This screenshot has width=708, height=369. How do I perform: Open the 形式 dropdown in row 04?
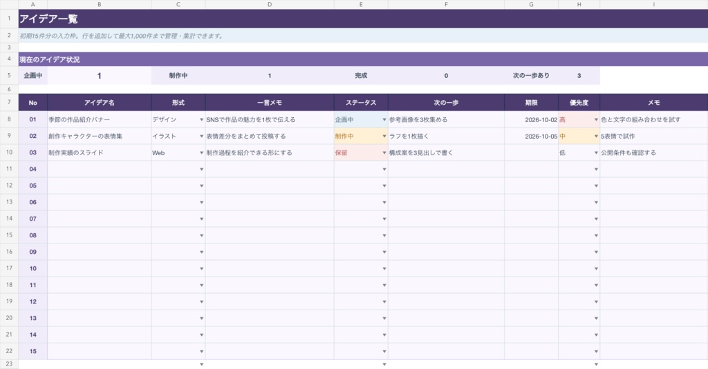(x=201, y=170)
